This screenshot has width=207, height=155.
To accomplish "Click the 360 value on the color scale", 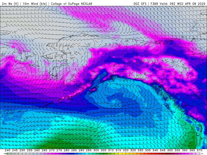I will point(185,150).
